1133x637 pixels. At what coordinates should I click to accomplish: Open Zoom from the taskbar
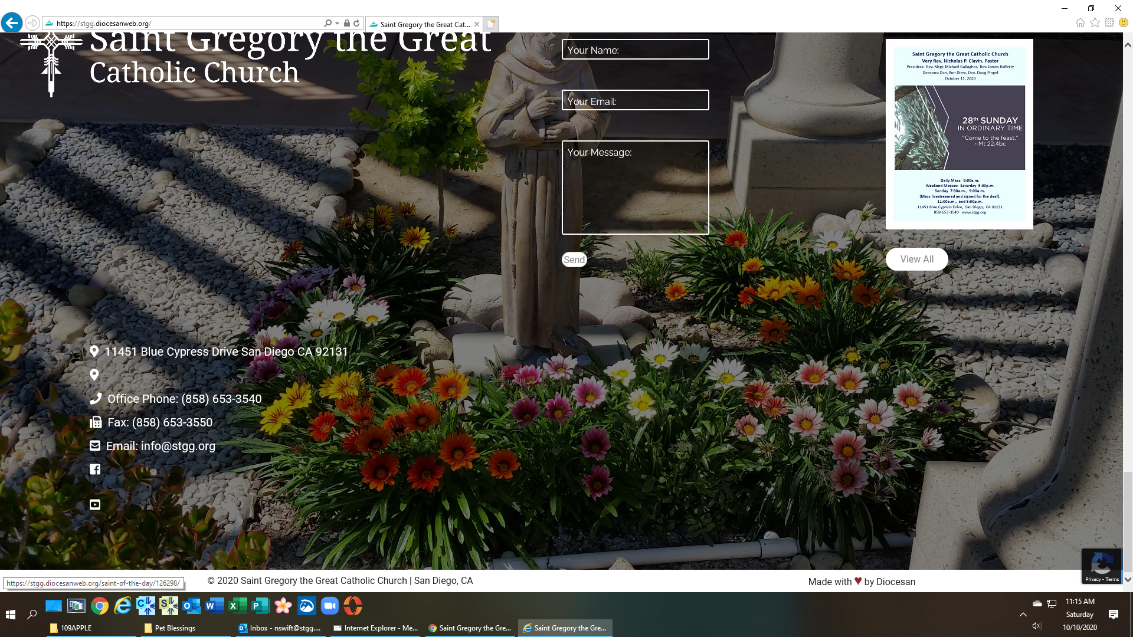[329, 606]
